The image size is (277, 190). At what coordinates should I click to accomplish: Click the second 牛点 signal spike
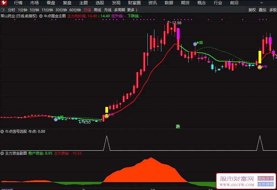coord(260,143)
